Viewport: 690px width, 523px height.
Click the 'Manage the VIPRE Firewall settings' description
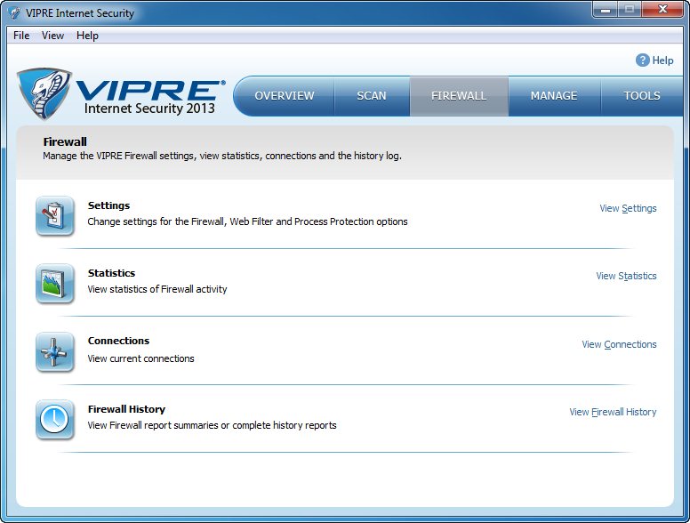pyautogui.click(x=222, y=156)
